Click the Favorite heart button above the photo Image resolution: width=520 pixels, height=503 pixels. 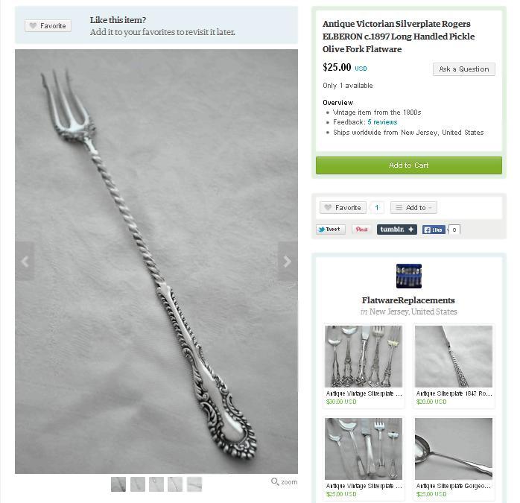coord(48,26)
